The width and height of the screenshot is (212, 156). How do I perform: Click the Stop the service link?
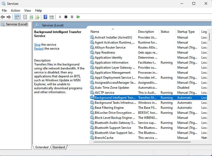point(37,45)
